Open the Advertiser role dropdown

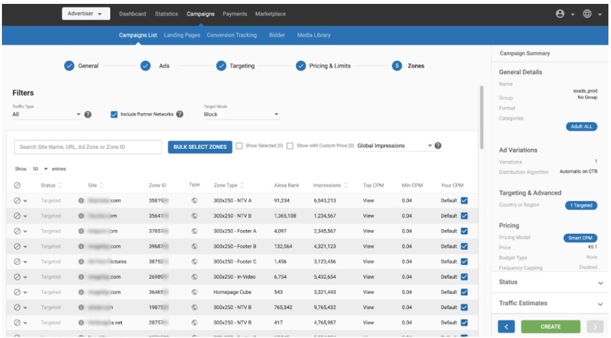86,14
